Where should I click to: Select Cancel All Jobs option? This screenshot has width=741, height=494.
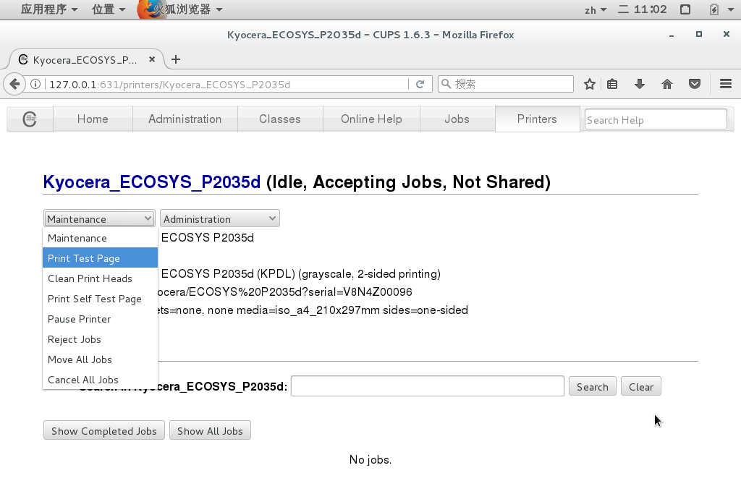click(82, 380)
